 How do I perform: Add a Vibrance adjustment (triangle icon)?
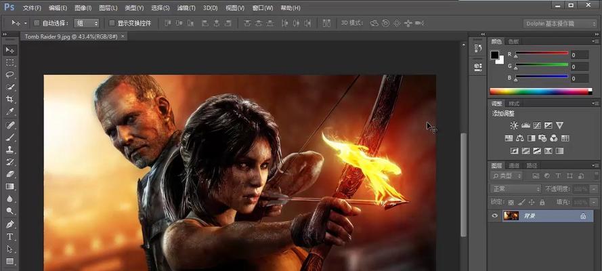pyautogui.click(x=559, y=125)
